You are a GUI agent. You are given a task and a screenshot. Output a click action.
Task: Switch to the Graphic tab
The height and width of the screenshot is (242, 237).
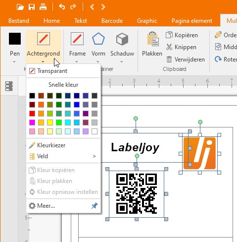pyautogui.click(x=147, y=21)
